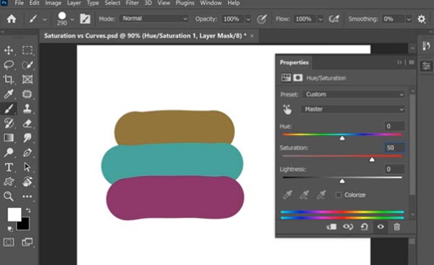Select the Custom Shape tool

click(9, 181)
